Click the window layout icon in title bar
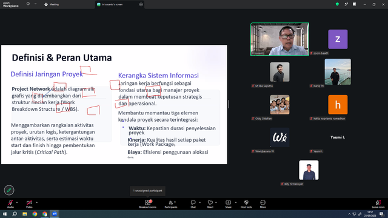 click(354, 4)
